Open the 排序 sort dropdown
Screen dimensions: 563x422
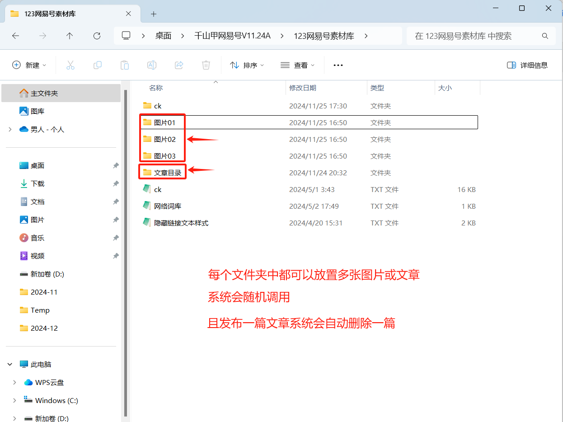(x=247, y=65)
